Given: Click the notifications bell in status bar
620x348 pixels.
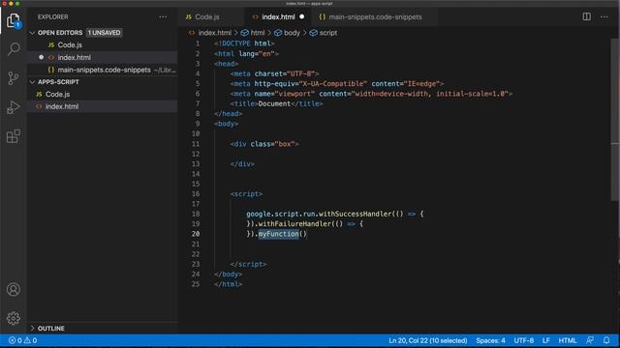Looking at the screenshot, I should [606, 340].
